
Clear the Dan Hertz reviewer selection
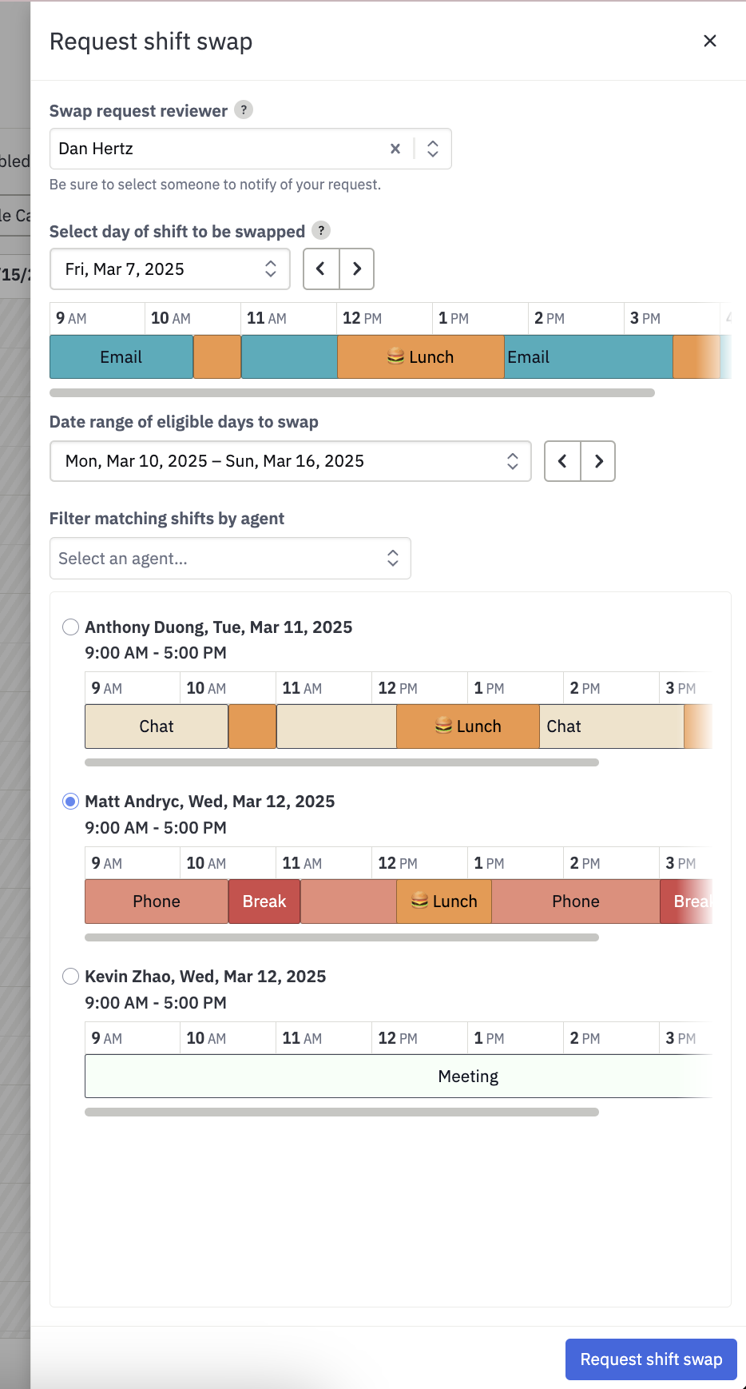[395, 149]
